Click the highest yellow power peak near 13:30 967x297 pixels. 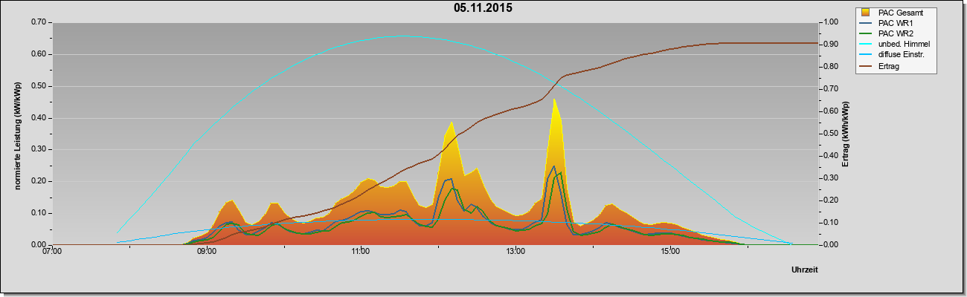point(554,99)
